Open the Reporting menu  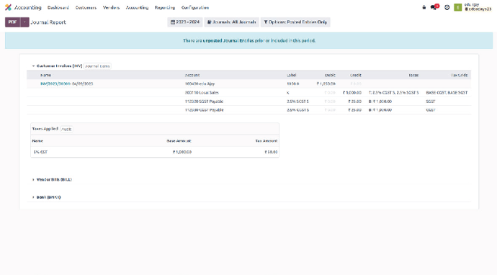(164, 8)
